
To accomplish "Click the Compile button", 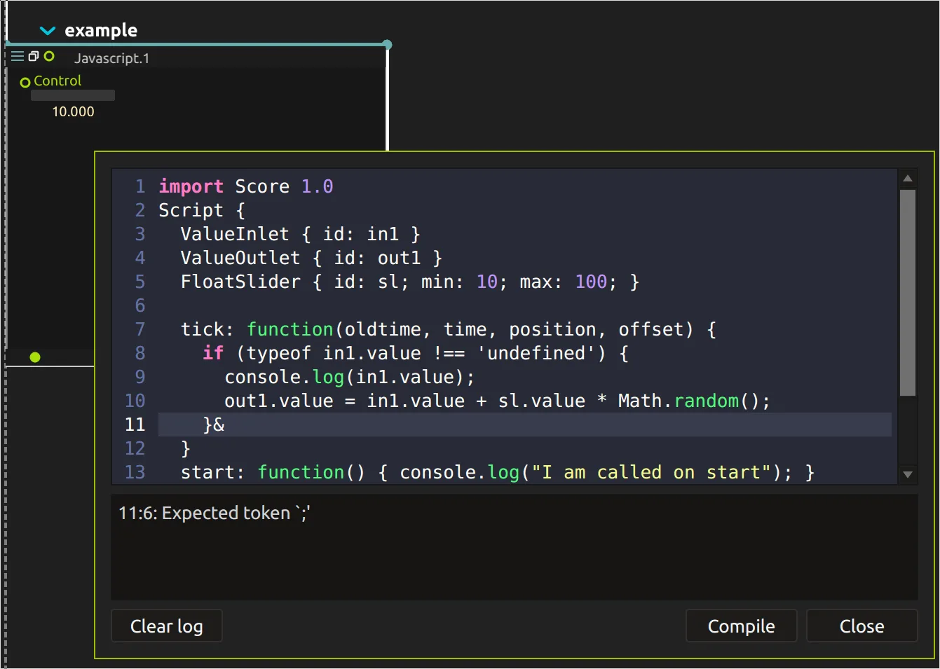I will coord(741,626).
